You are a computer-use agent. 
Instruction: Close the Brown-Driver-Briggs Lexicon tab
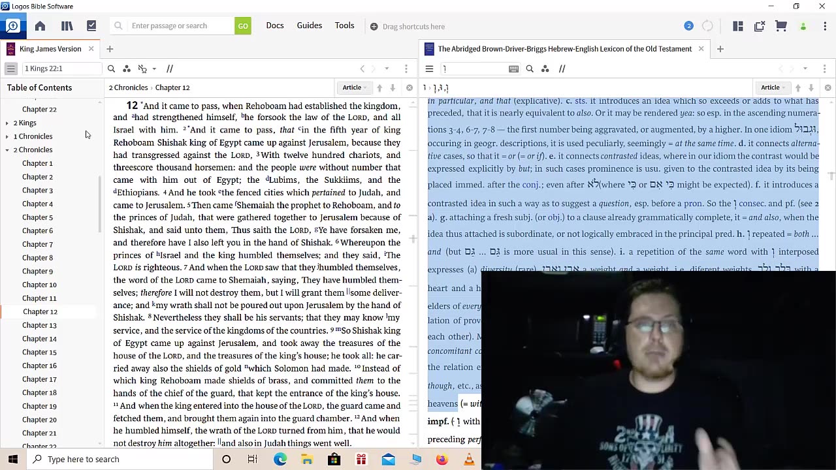(x=701, y=49)
